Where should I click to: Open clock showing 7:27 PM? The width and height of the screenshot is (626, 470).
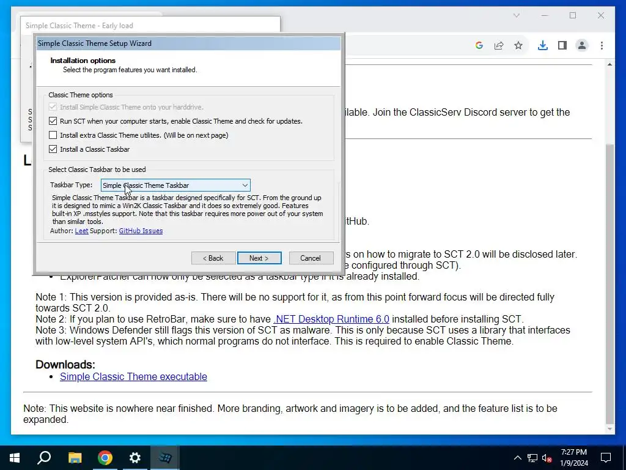coord(574,458)
